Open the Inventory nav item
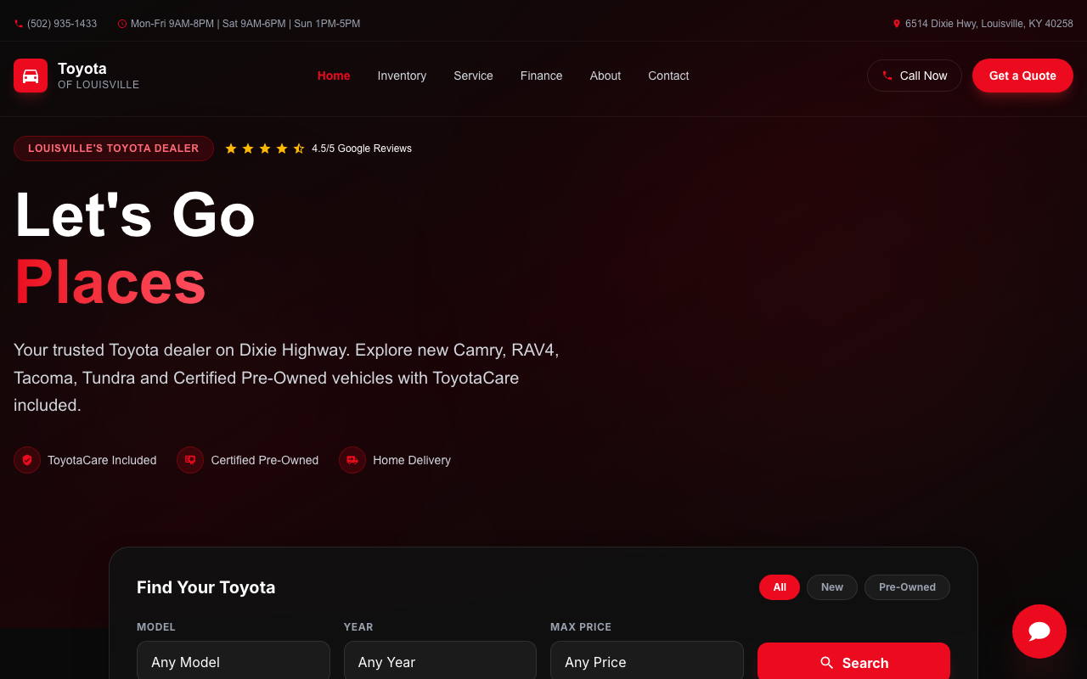This screenshot has height=679, width=1087. 402,76
